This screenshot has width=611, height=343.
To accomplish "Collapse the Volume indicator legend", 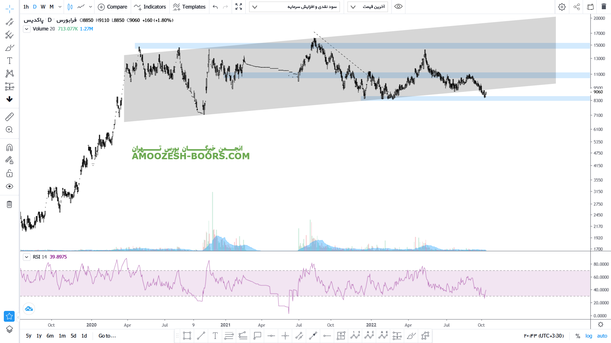I will pyautogui.click(x=27, y=29).
